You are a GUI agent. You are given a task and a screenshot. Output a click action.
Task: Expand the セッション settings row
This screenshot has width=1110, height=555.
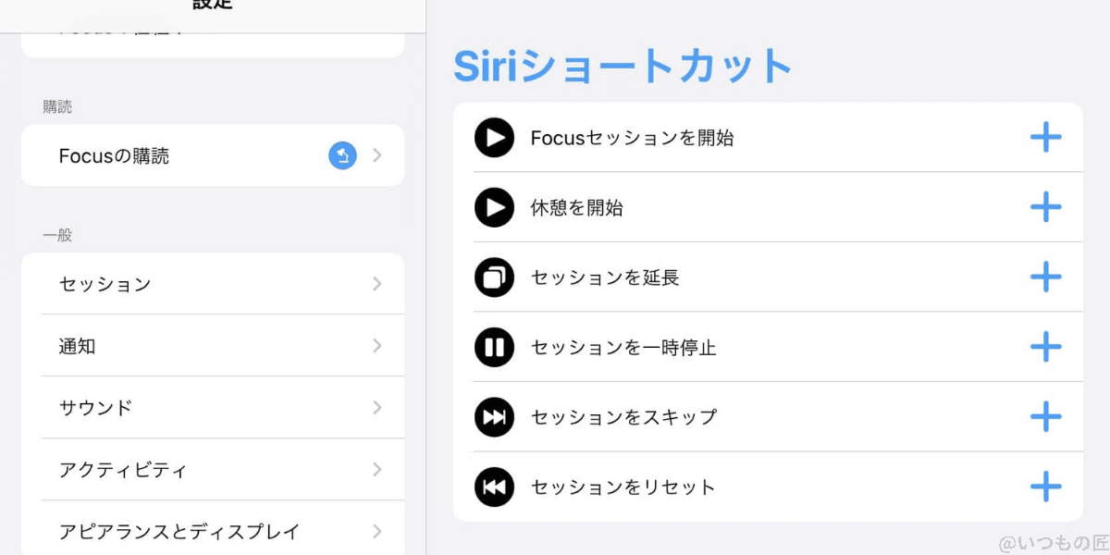pos(213,284)
